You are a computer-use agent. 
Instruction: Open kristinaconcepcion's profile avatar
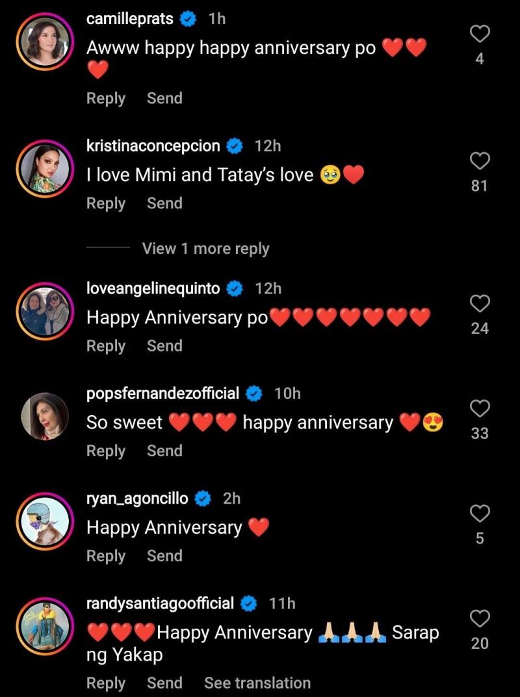45,168
